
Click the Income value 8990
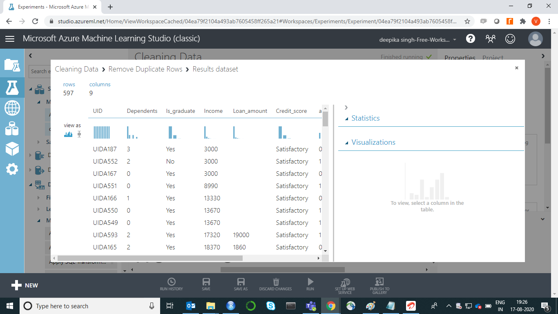coord(211,186)
